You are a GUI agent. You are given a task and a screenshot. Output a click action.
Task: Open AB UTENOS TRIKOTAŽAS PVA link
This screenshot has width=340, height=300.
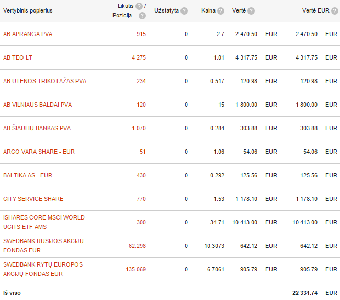point(44,81)
